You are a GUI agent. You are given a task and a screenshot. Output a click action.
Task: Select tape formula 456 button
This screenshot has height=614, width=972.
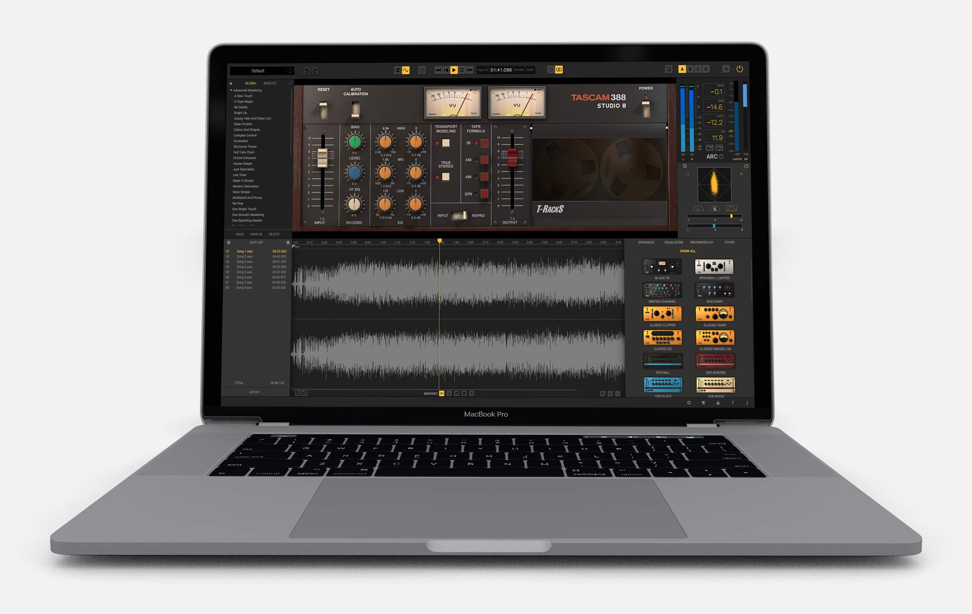click(484, 160)
